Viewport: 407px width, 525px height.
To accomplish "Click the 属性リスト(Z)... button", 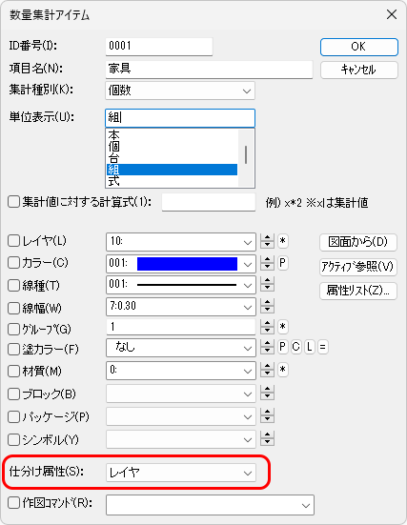I will [x=358, y=291].
